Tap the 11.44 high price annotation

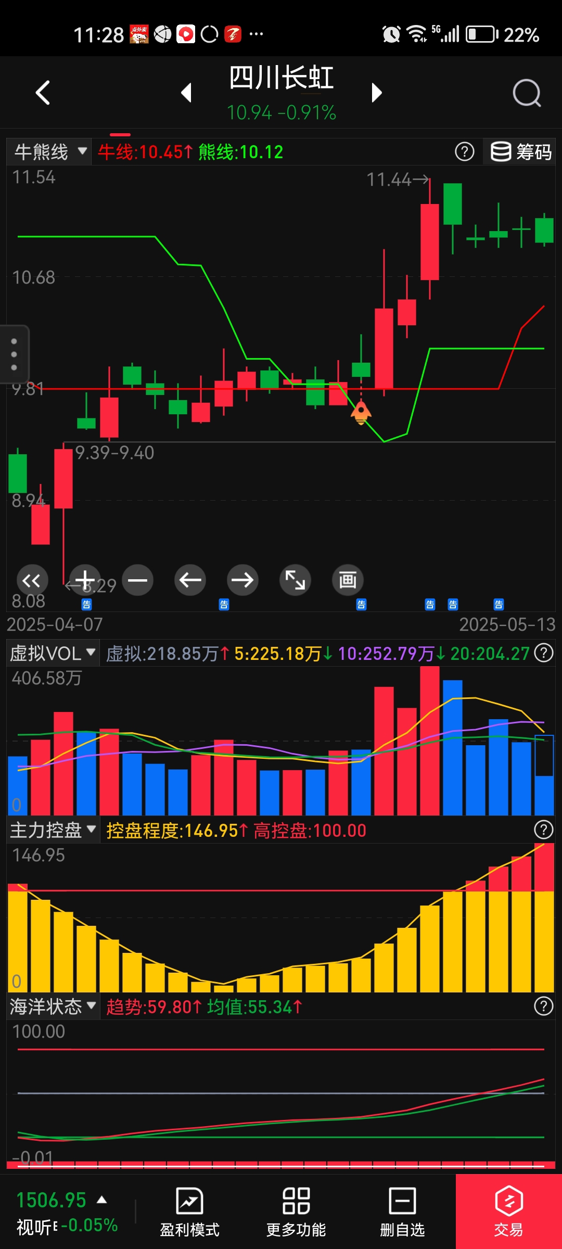pyautogui.click(x=398, y=180)
